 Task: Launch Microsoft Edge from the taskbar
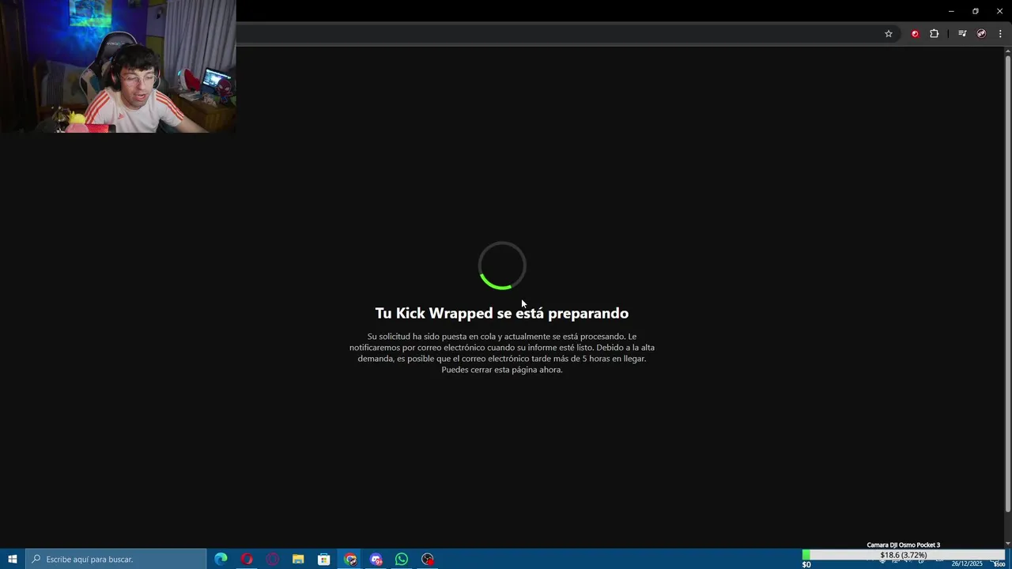pos(221,559)
